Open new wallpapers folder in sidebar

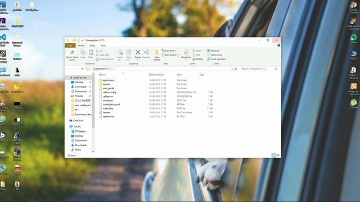81,105
